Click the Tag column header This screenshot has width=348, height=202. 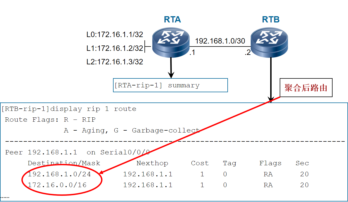pyautogui.click(x=230, y=163)
